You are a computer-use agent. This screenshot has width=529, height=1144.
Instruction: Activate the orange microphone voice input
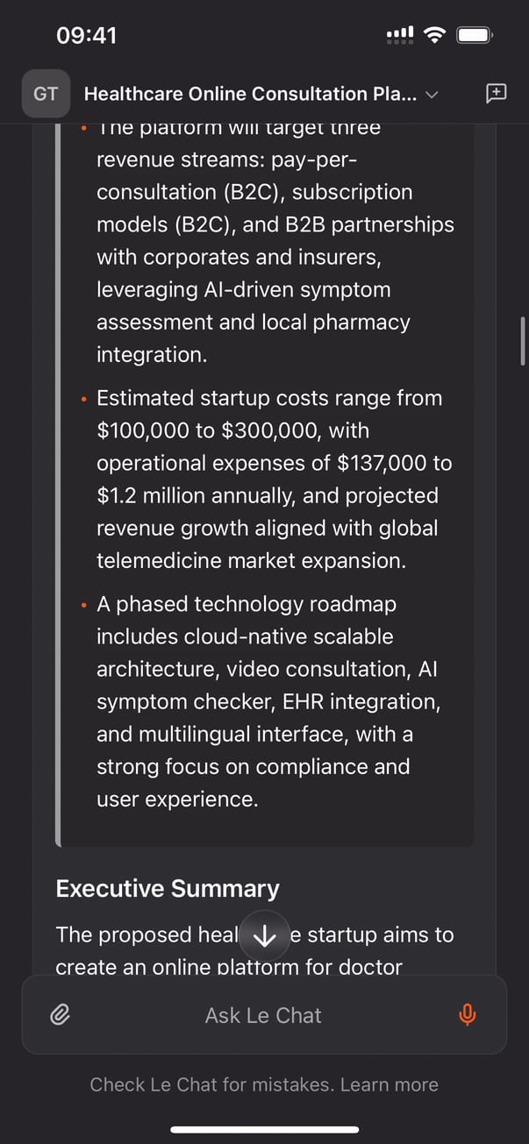click(468, 1015)
